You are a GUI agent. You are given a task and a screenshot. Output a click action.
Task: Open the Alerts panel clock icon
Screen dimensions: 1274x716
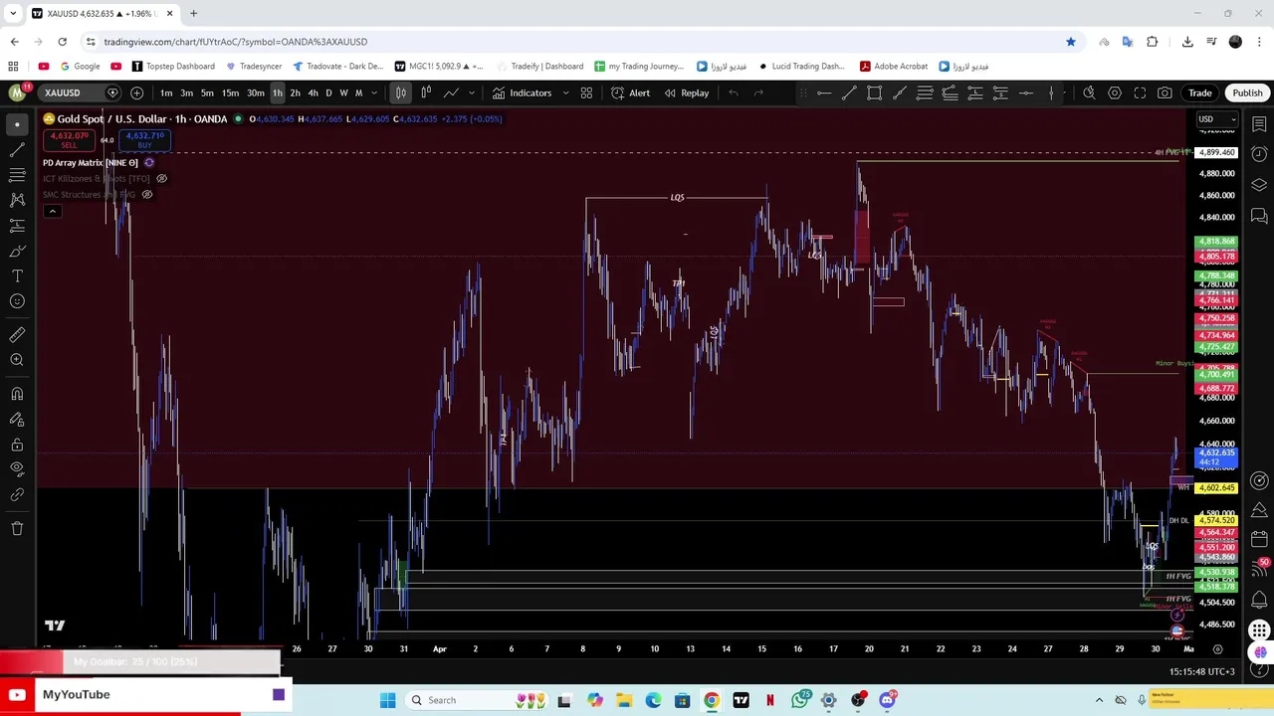1259,154
